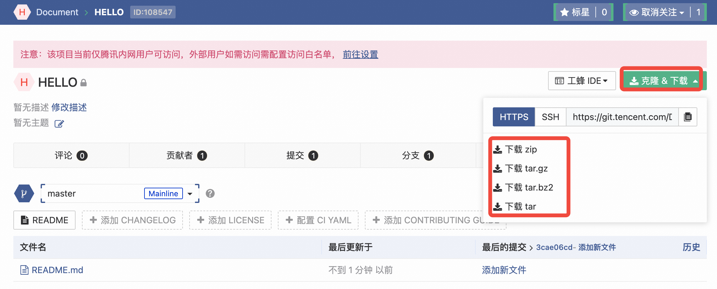Select HTTPS clone protocol

pyautogui.click(x=513, y=117)
